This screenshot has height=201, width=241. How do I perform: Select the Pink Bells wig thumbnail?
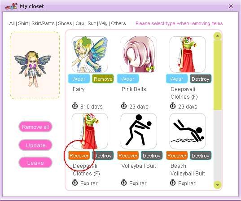139,54
